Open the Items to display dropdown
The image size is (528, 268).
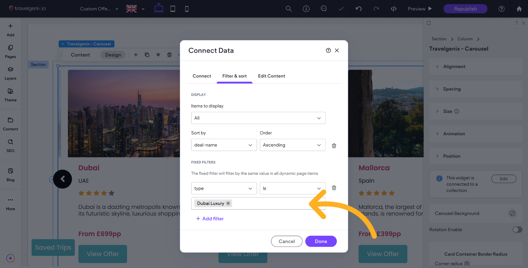258,118
